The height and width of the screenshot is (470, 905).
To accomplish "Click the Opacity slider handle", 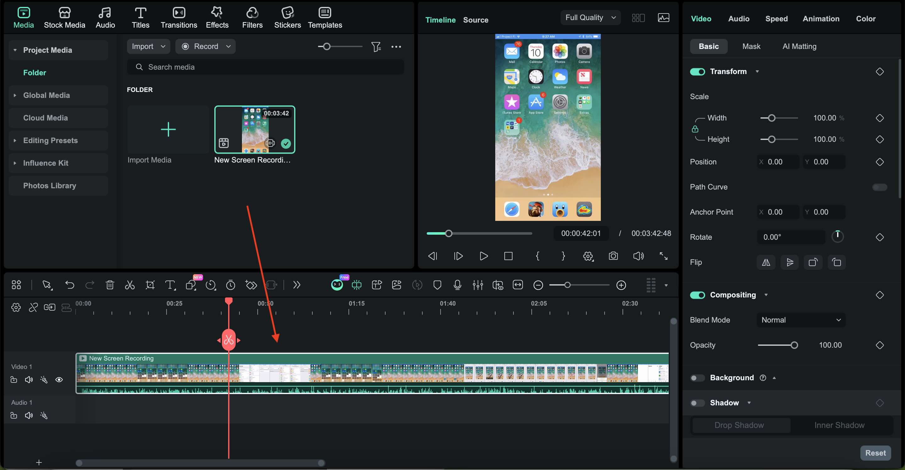I will click(794, 345).
